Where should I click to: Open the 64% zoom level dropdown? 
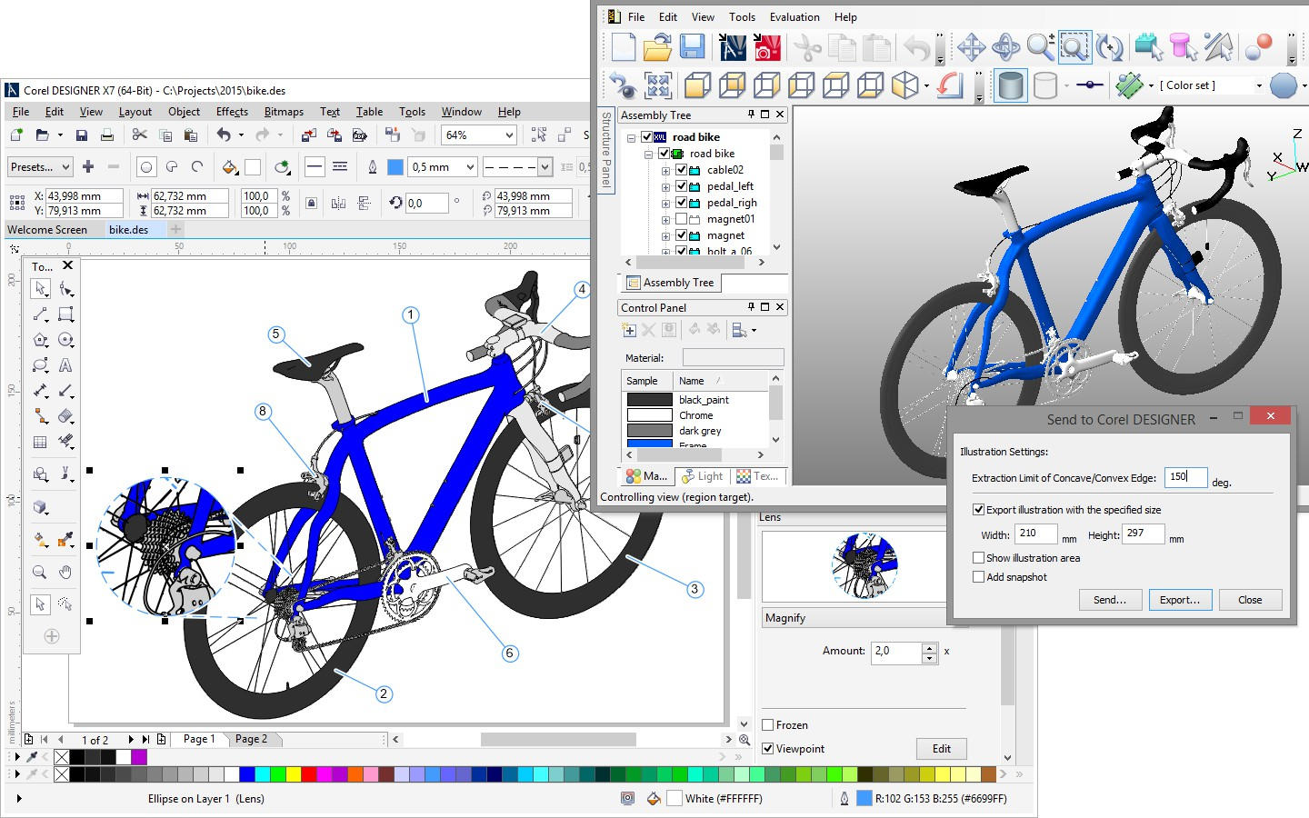click(x=509, y=135)
